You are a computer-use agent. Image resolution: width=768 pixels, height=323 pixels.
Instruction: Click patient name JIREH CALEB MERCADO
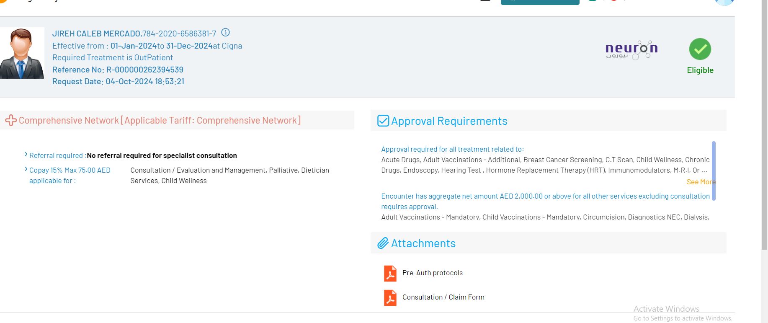pos(96,34)
